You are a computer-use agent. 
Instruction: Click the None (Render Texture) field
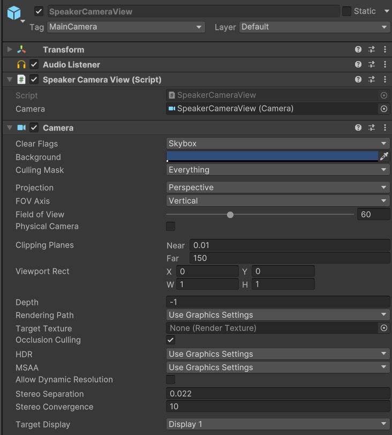point(272,328)
